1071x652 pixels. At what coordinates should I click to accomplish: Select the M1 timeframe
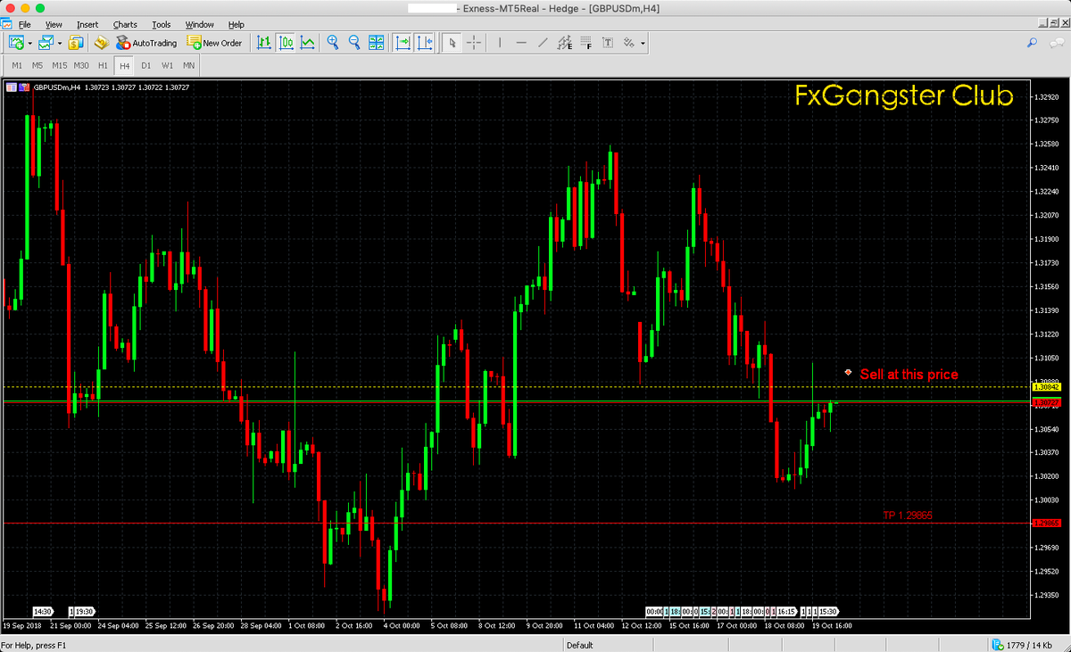(17, 65)
